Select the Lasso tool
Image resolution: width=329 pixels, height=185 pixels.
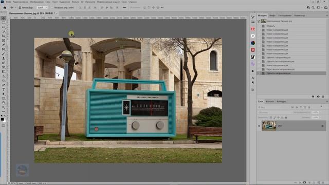click(x=4, y=27)
